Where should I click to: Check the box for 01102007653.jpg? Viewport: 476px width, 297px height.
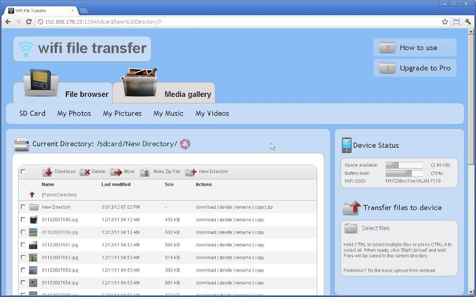click(x=23, y=270)
